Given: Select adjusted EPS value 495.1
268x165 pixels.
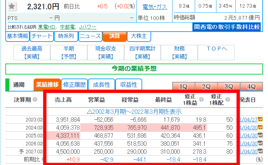Looking at the screenshot, I should click(x=199, y=128).
